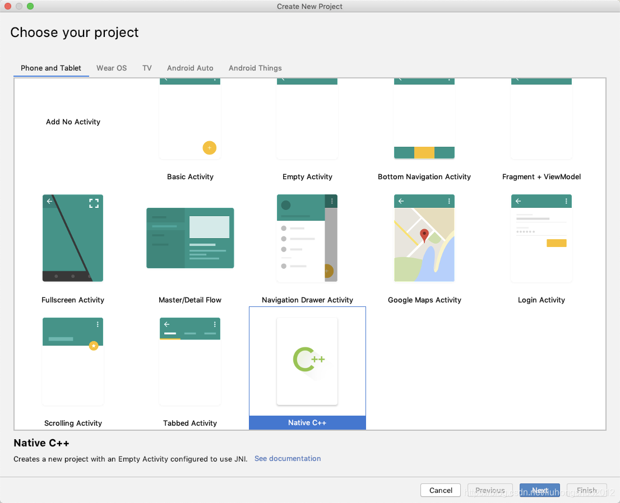Click the yellow star badge in Scrolling Activity
The width and height of the screenshot is (620, 503).
point(94,346)
